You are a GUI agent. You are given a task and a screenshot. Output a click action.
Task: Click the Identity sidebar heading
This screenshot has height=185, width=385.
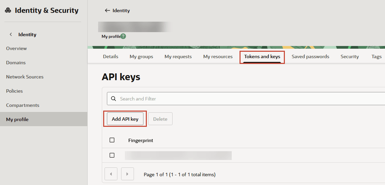[27, 34]
